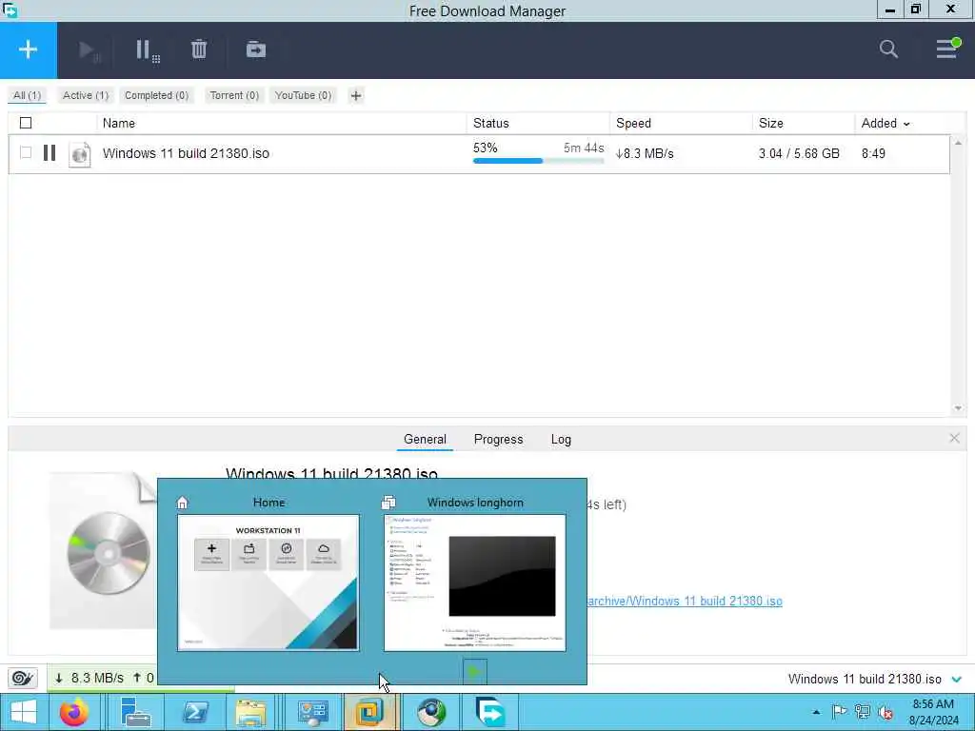
Task: Open PowerShell from the taskbar
Action: (x=195, y=712)
